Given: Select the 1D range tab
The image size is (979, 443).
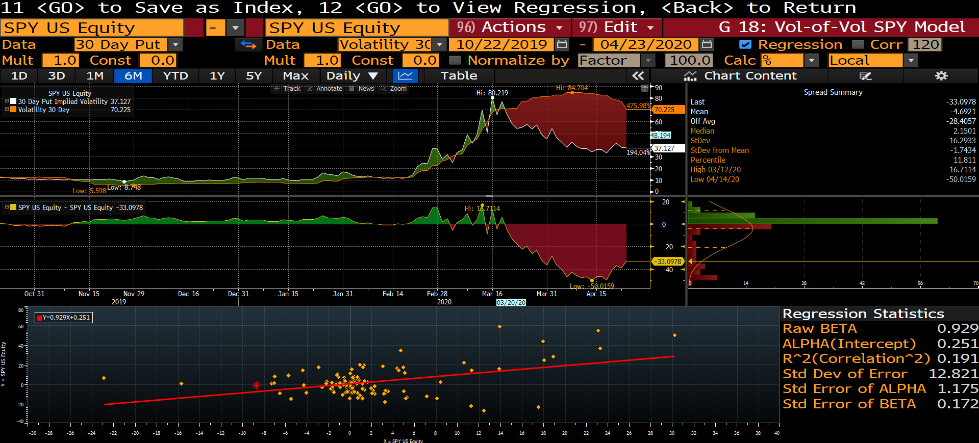Looking at the screenshot, I should (x=19, y=76).
